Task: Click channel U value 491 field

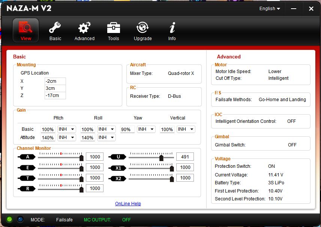Action: point(185,157)
